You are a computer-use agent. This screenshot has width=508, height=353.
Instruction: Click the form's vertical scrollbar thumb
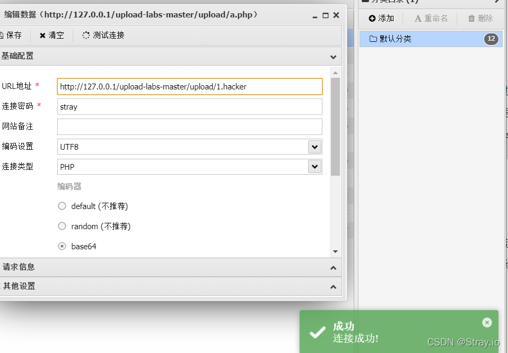(x=335, y=126)
